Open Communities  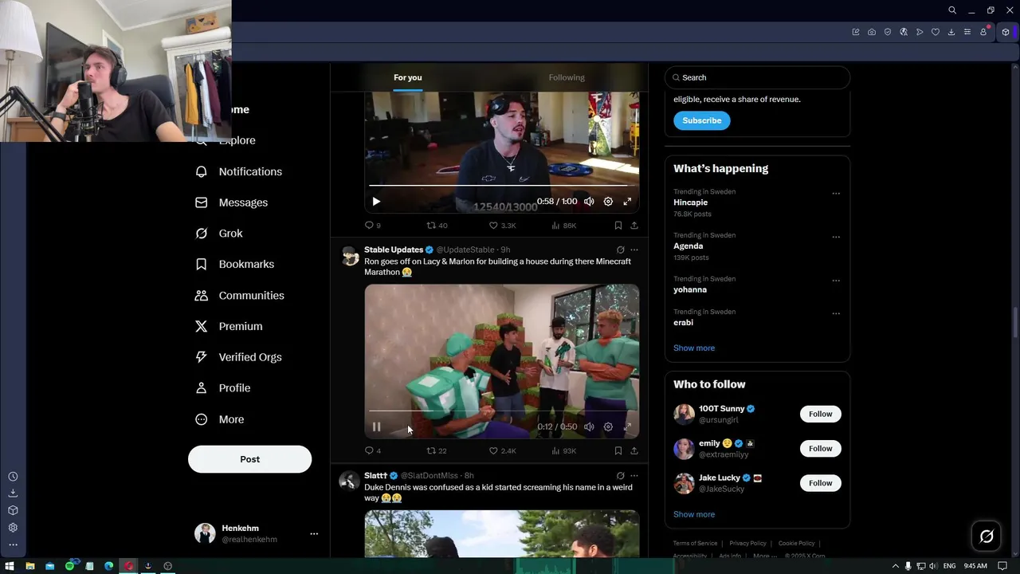click(239, 295)
